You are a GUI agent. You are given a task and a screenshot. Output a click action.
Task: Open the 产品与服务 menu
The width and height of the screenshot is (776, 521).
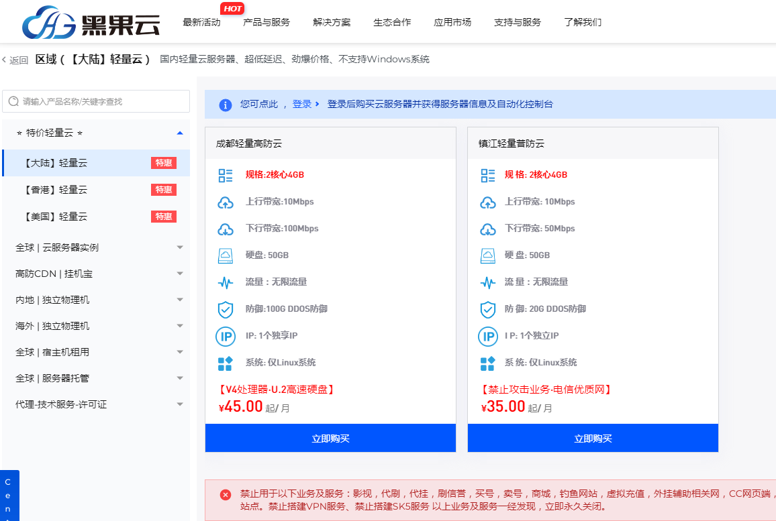point(267,21)
